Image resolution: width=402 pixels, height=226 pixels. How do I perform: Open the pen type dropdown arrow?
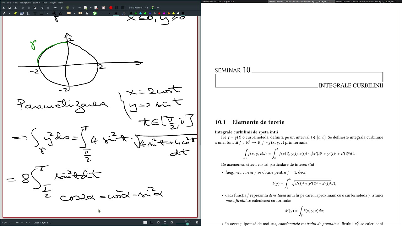point(158,8)
